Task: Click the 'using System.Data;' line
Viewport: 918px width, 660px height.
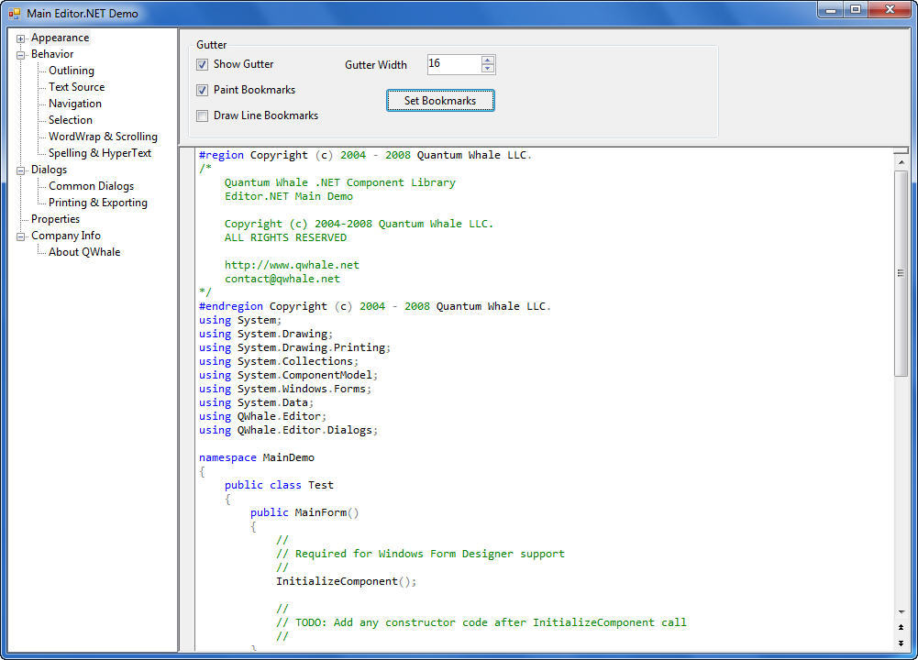Action: pyautogui.click(x=256, y=402)
